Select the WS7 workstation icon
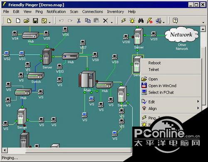 83,43
